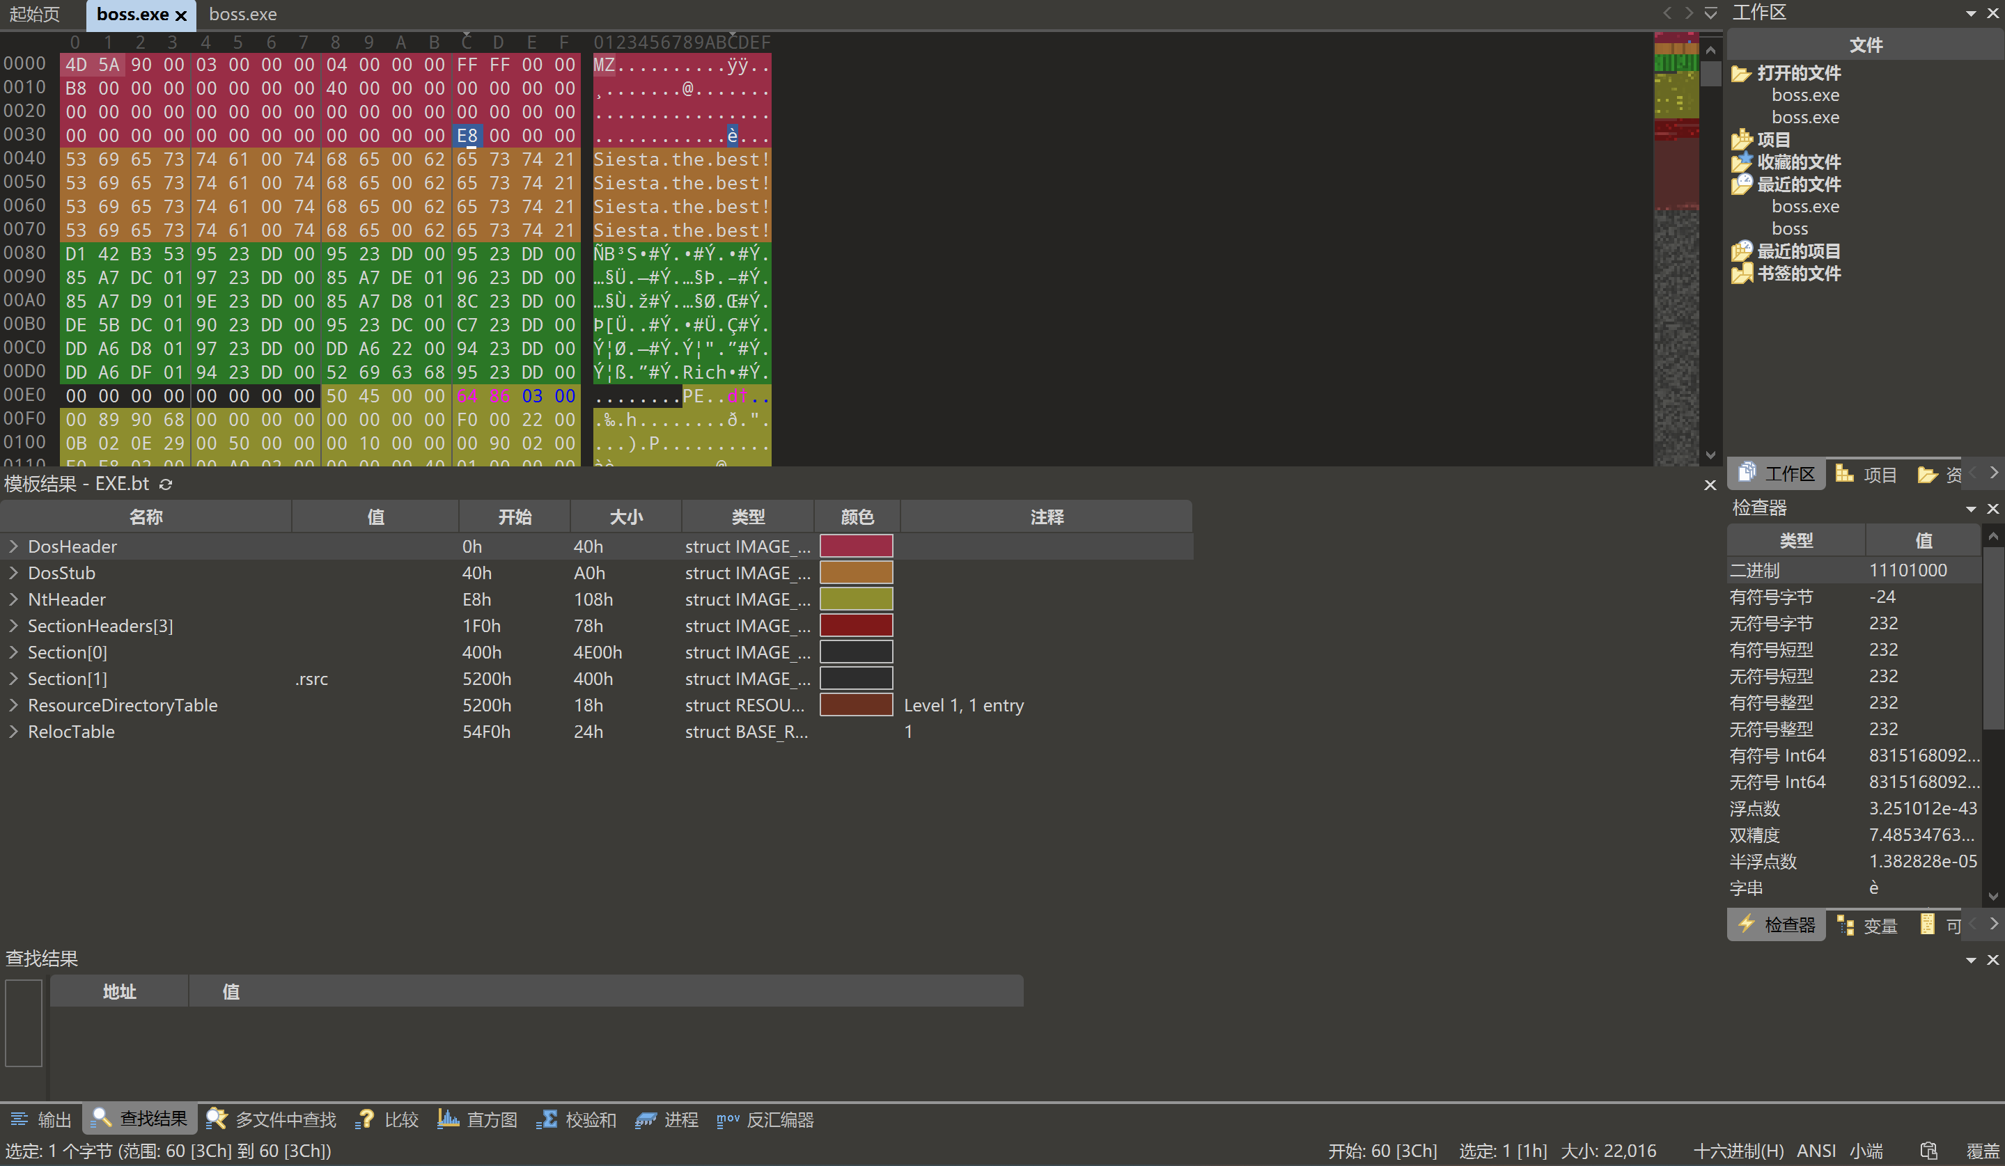Click the Workspace tab icon
This screenshot has height=1166, width=2005.
click(1747, 473)
